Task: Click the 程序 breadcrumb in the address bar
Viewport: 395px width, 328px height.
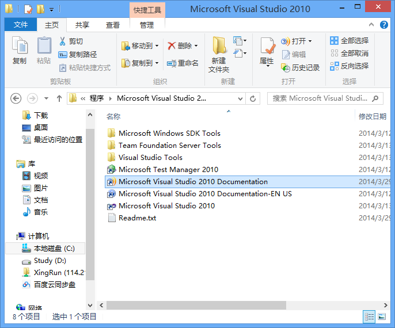Action: pyautogui.click(x=97, y=98)
